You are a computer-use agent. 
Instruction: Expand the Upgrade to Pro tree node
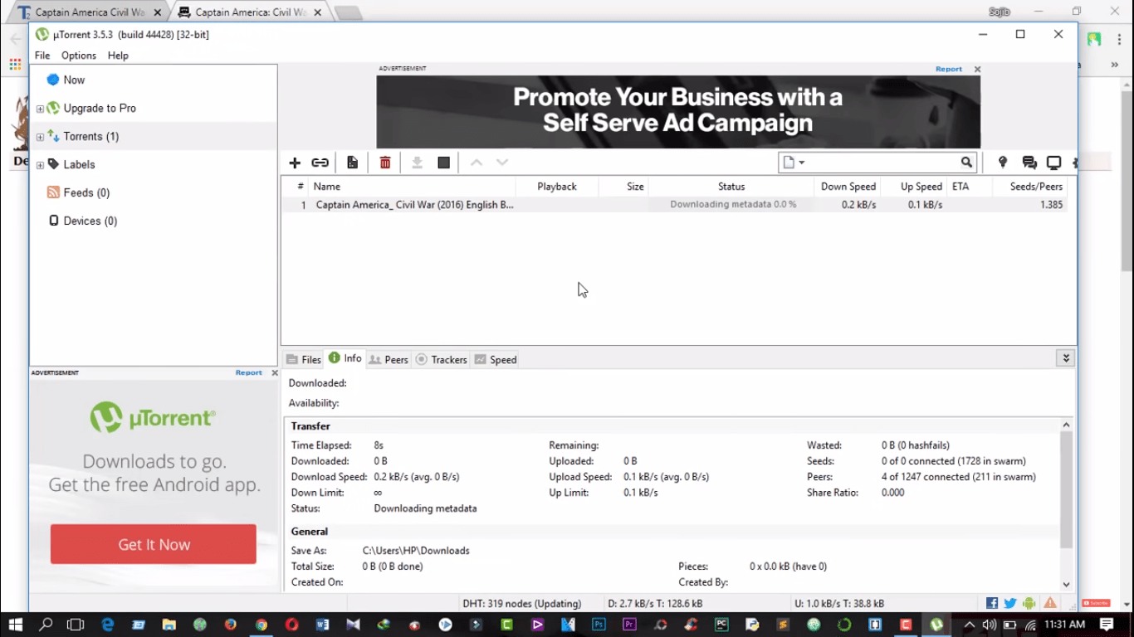(40, 109)
